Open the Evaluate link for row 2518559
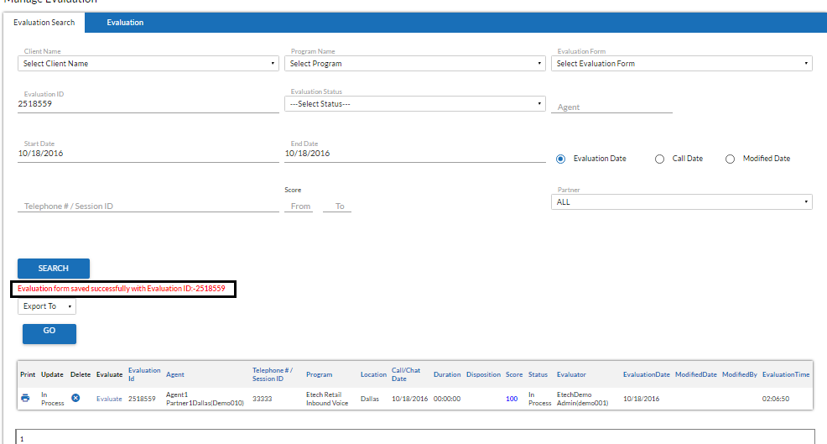827x444 pixels. (109, 399)
